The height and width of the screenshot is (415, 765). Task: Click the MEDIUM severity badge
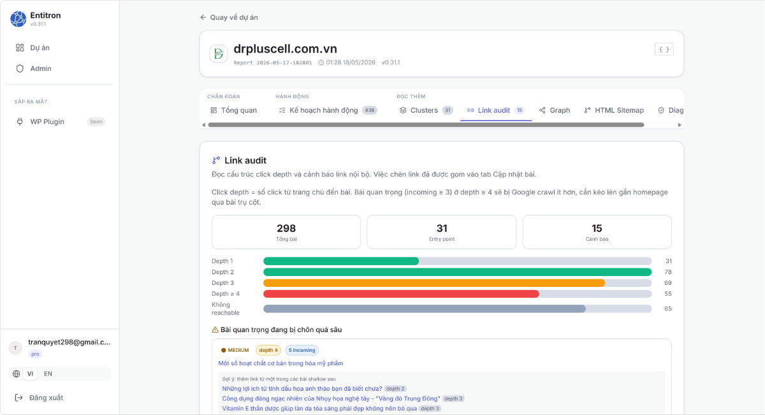pyautogui.click(x=235, y=350)
